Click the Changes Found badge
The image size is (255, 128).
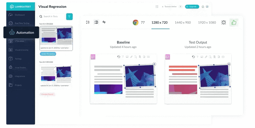click(x=47, y=94)
